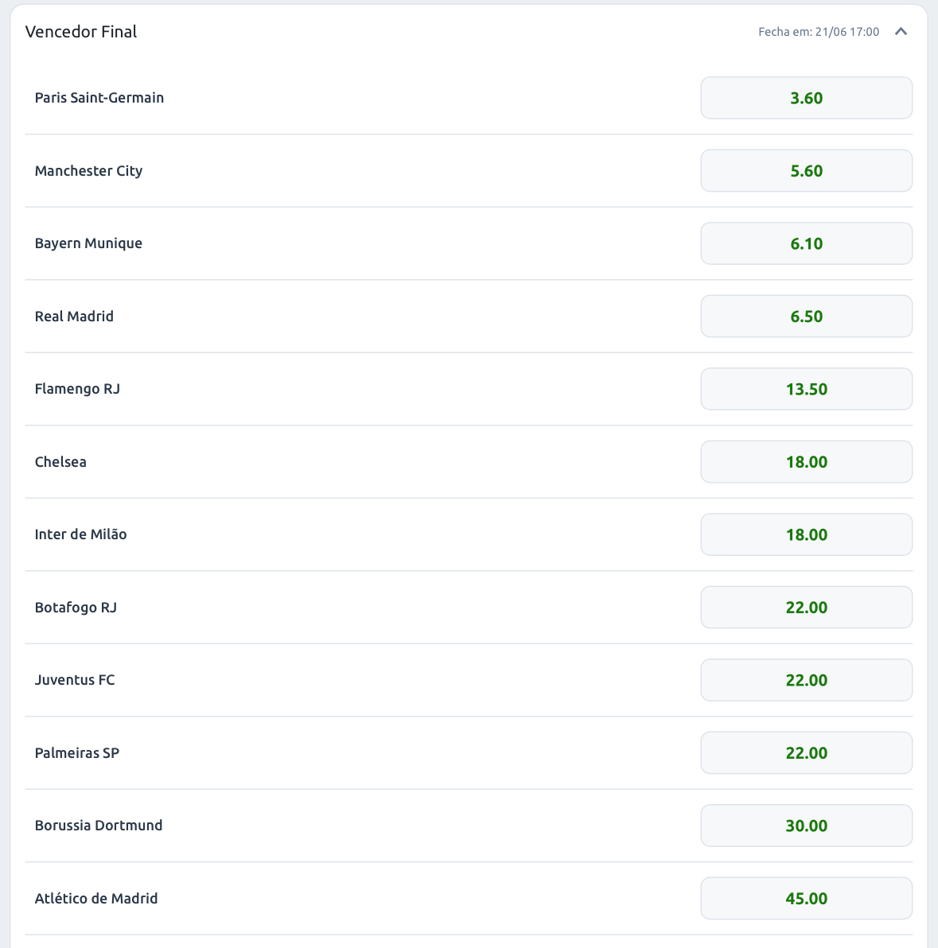
Task: Choose Real Madrid odds 6.50
Action: [806, 317]
